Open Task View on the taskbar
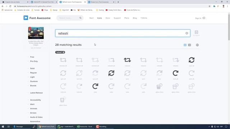Screen dimensions: 230x129 pos(9,126)
